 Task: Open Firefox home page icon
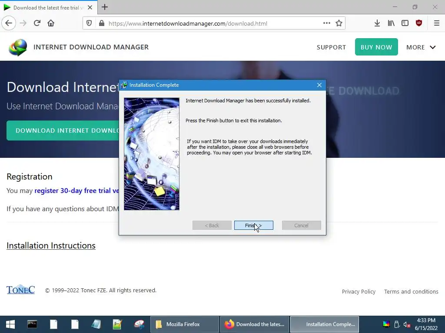pos(51,23)
